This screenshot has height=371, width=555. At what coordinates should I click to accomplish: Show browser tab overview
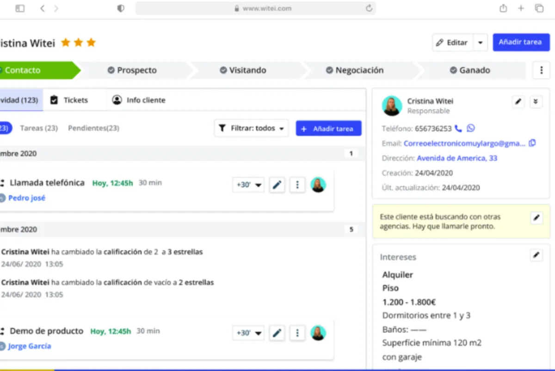(x=539, y=8)
